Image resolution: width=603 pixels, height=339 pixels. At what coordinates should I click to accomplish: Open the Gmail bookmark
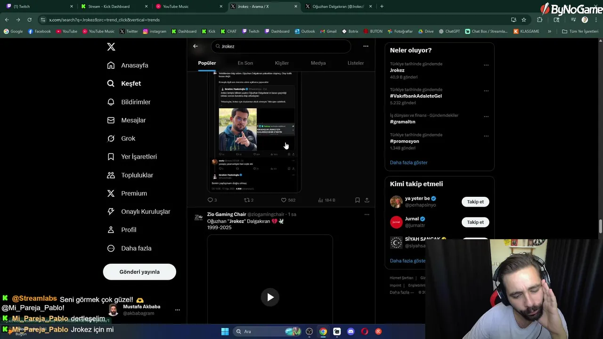click(328, 32)
